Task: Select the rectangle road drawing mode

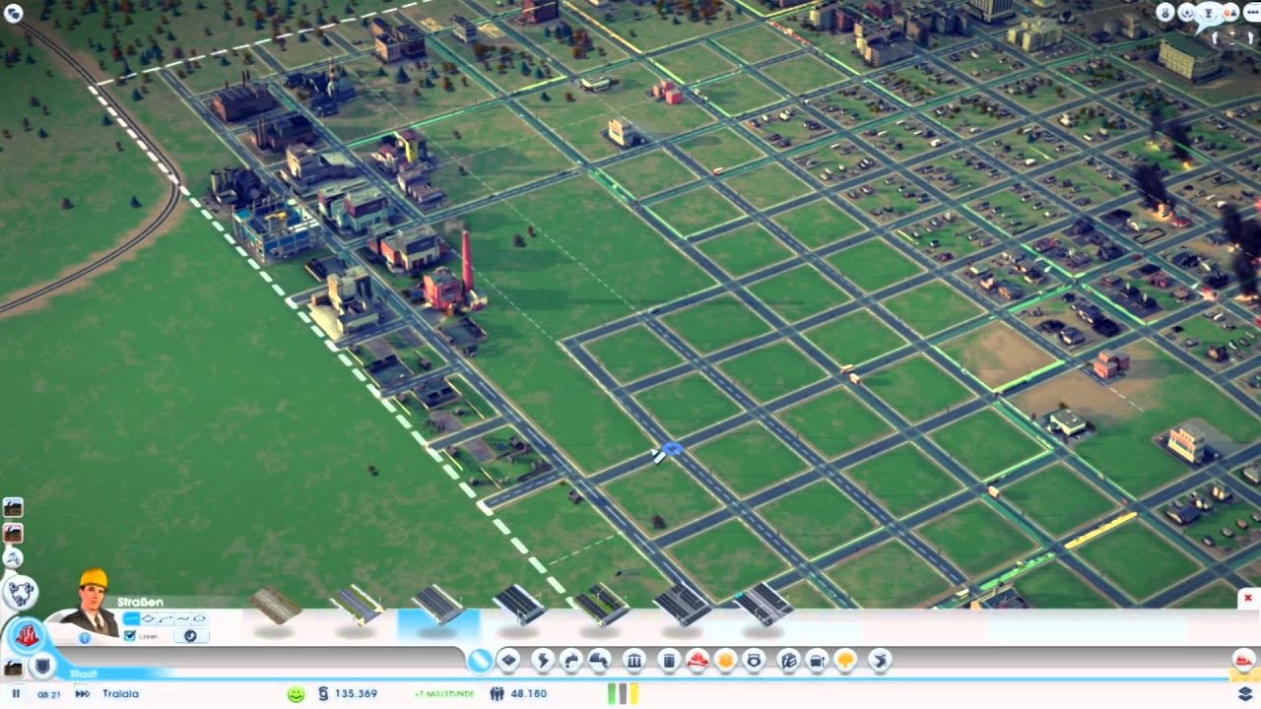Action: coord(148,618)
